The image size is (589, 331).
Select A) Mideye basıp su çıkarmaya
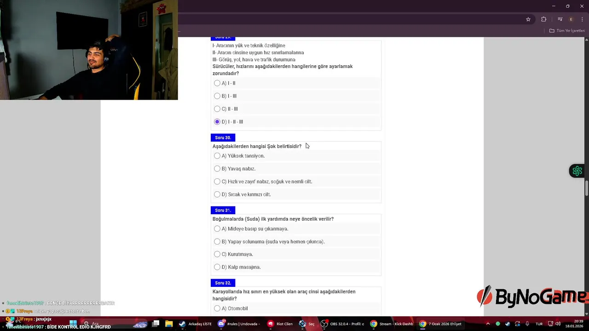click(217, 228)
